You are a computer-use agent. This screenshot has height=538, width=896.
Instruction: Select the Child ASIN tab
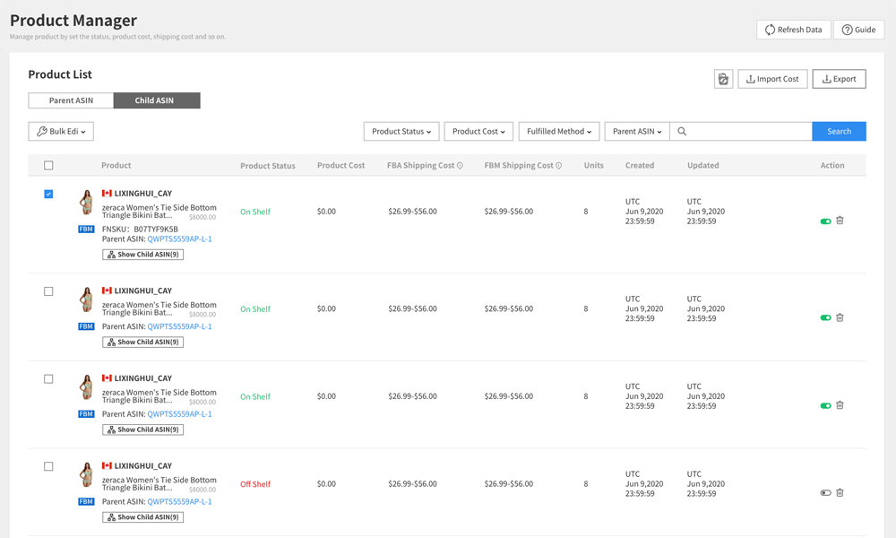(155, 100)
